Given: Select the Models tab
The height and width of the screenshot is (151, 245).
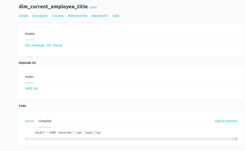Looking at the screenshot, I should coord(30,34).
